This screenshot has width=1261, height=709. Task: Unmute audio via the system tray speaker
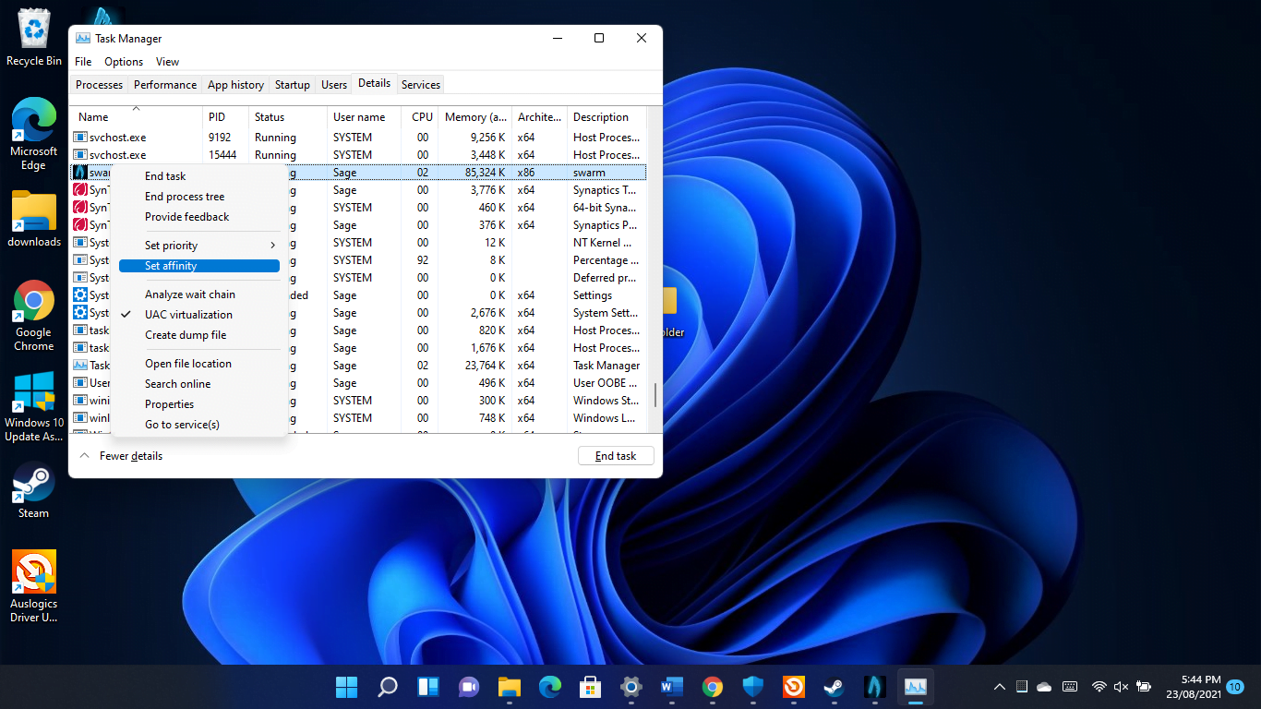[1120, 687]
